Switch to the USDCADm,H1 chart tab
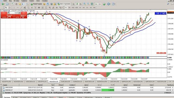 click(x=30, y=82)
